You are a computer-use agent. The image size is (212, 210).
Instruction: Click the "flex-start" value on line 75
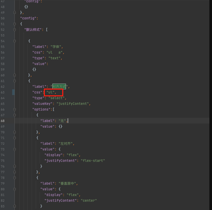tap(93, 161)
